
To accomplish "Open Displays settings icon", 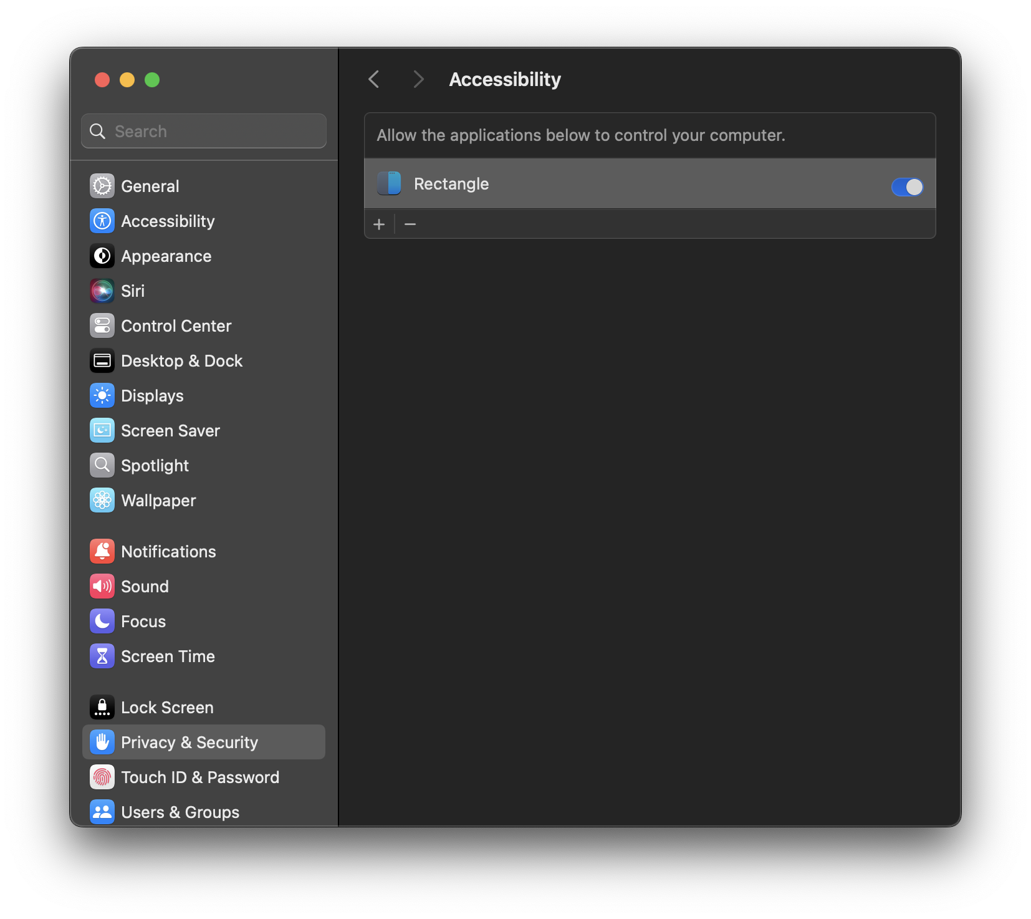I will (102, 395).
